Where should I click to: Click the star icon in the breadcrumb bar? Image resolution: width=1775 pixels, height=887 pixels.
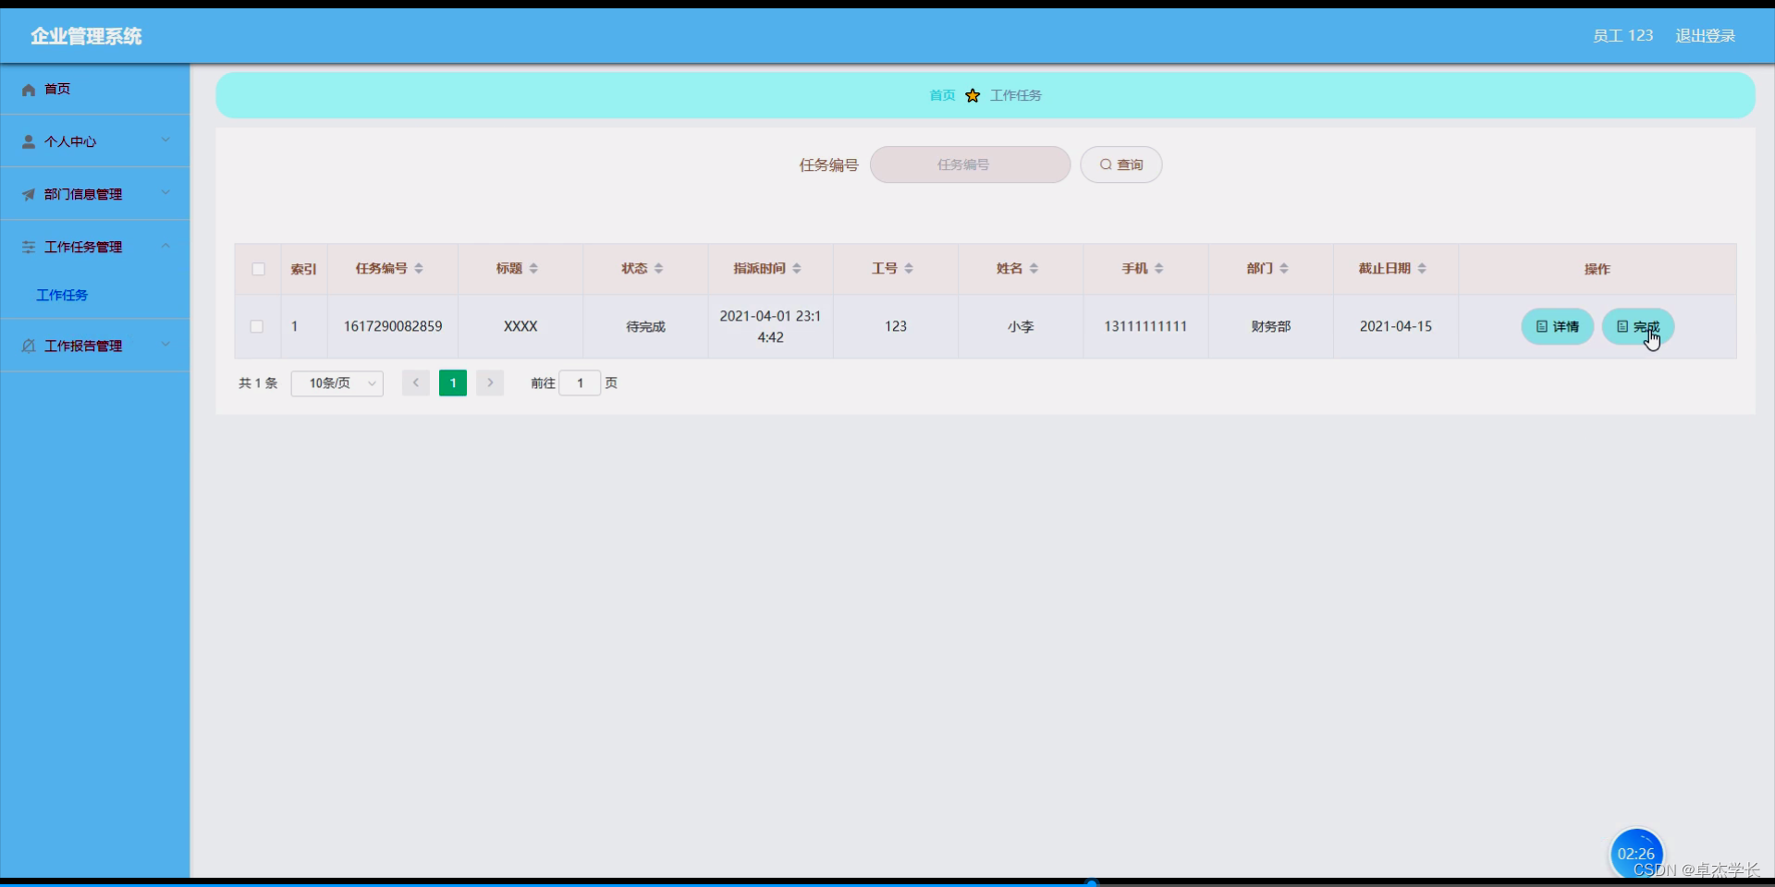(x=973, y=95)
